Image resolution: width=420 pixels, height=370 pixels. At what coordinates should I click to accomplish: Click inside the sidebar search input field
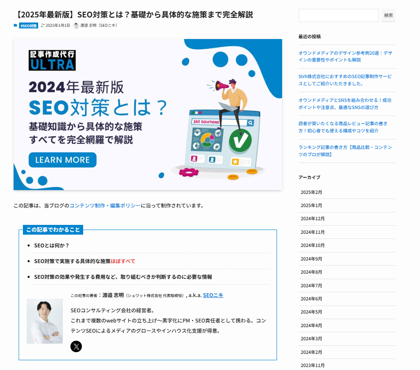click(338, 15)
